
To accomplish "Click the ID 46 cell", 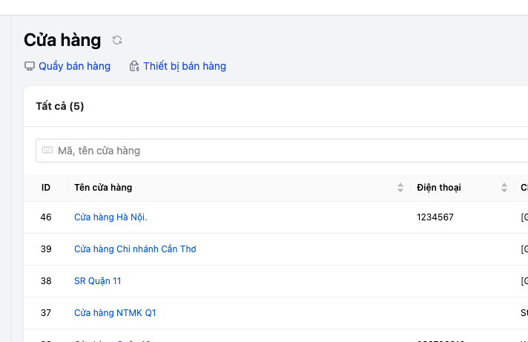I will pyautogui.click(x=46, y=217).
